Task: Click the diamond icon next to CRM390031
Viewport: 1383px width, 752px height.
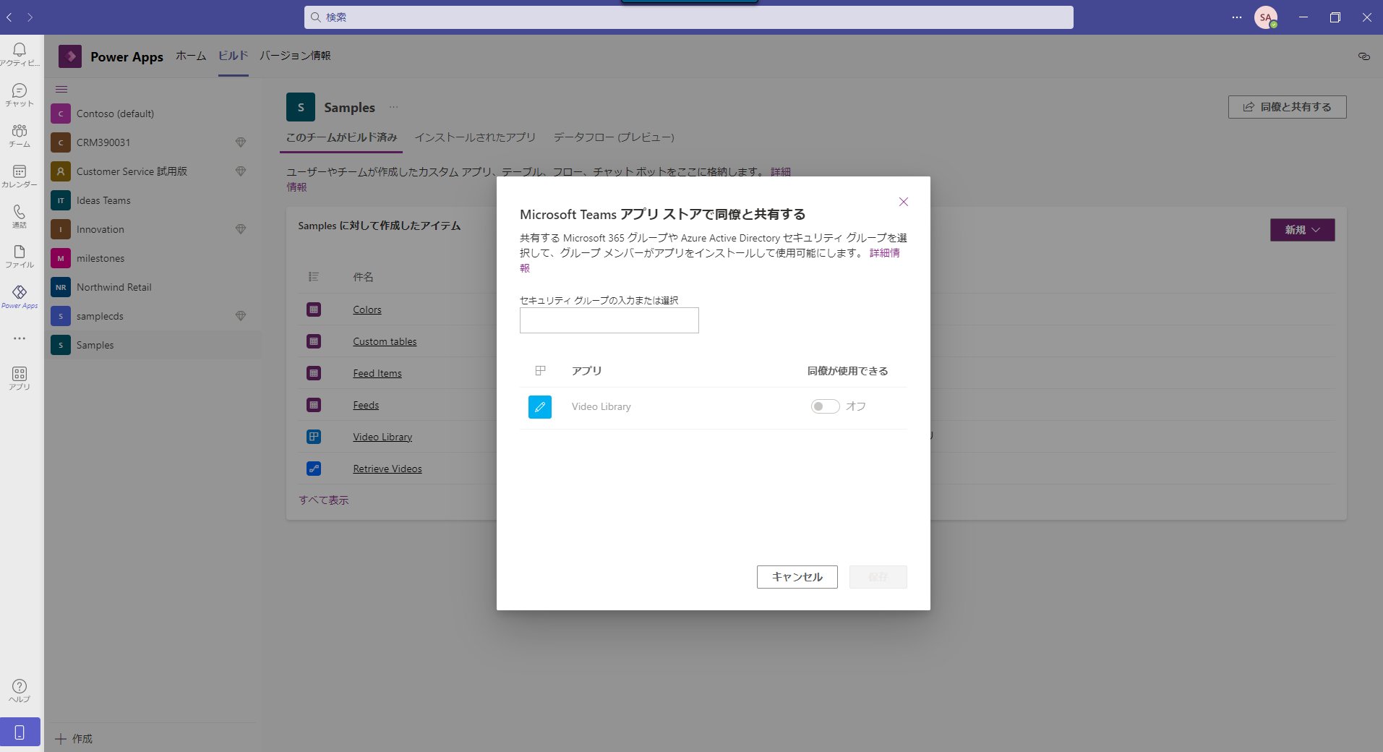Action: 241,142
